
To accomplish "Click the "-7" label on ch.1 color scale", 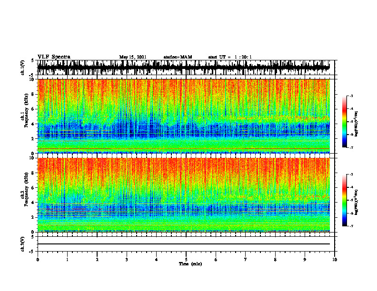I will [x=351, y=147].
